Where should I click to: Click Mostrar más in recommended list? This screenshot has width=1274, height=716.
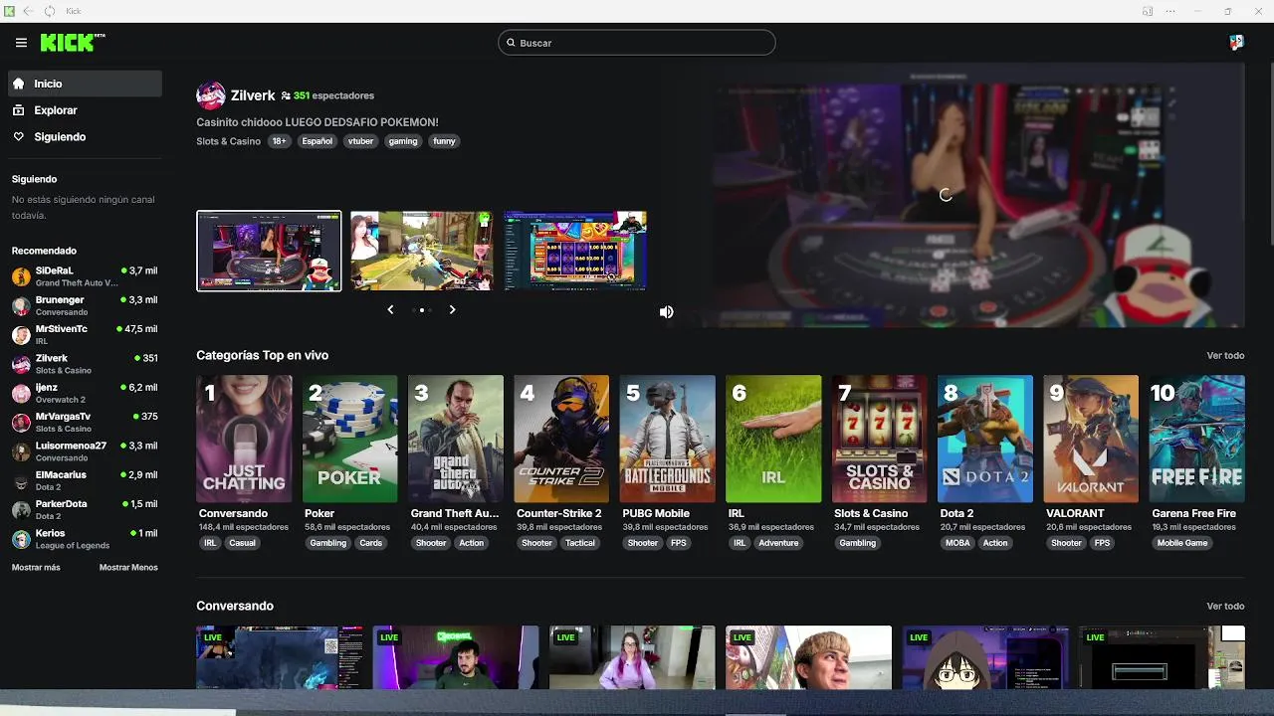[36, 568]
